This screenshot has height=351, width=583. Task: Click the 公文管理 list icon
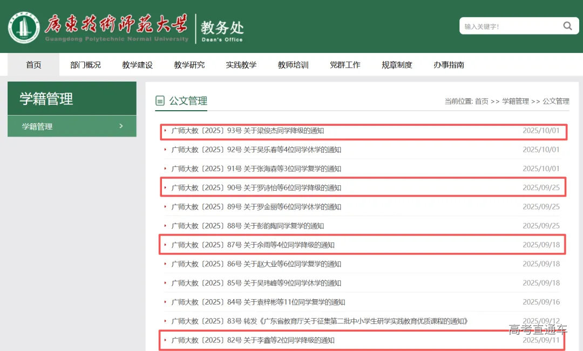[x=160, y=100]
